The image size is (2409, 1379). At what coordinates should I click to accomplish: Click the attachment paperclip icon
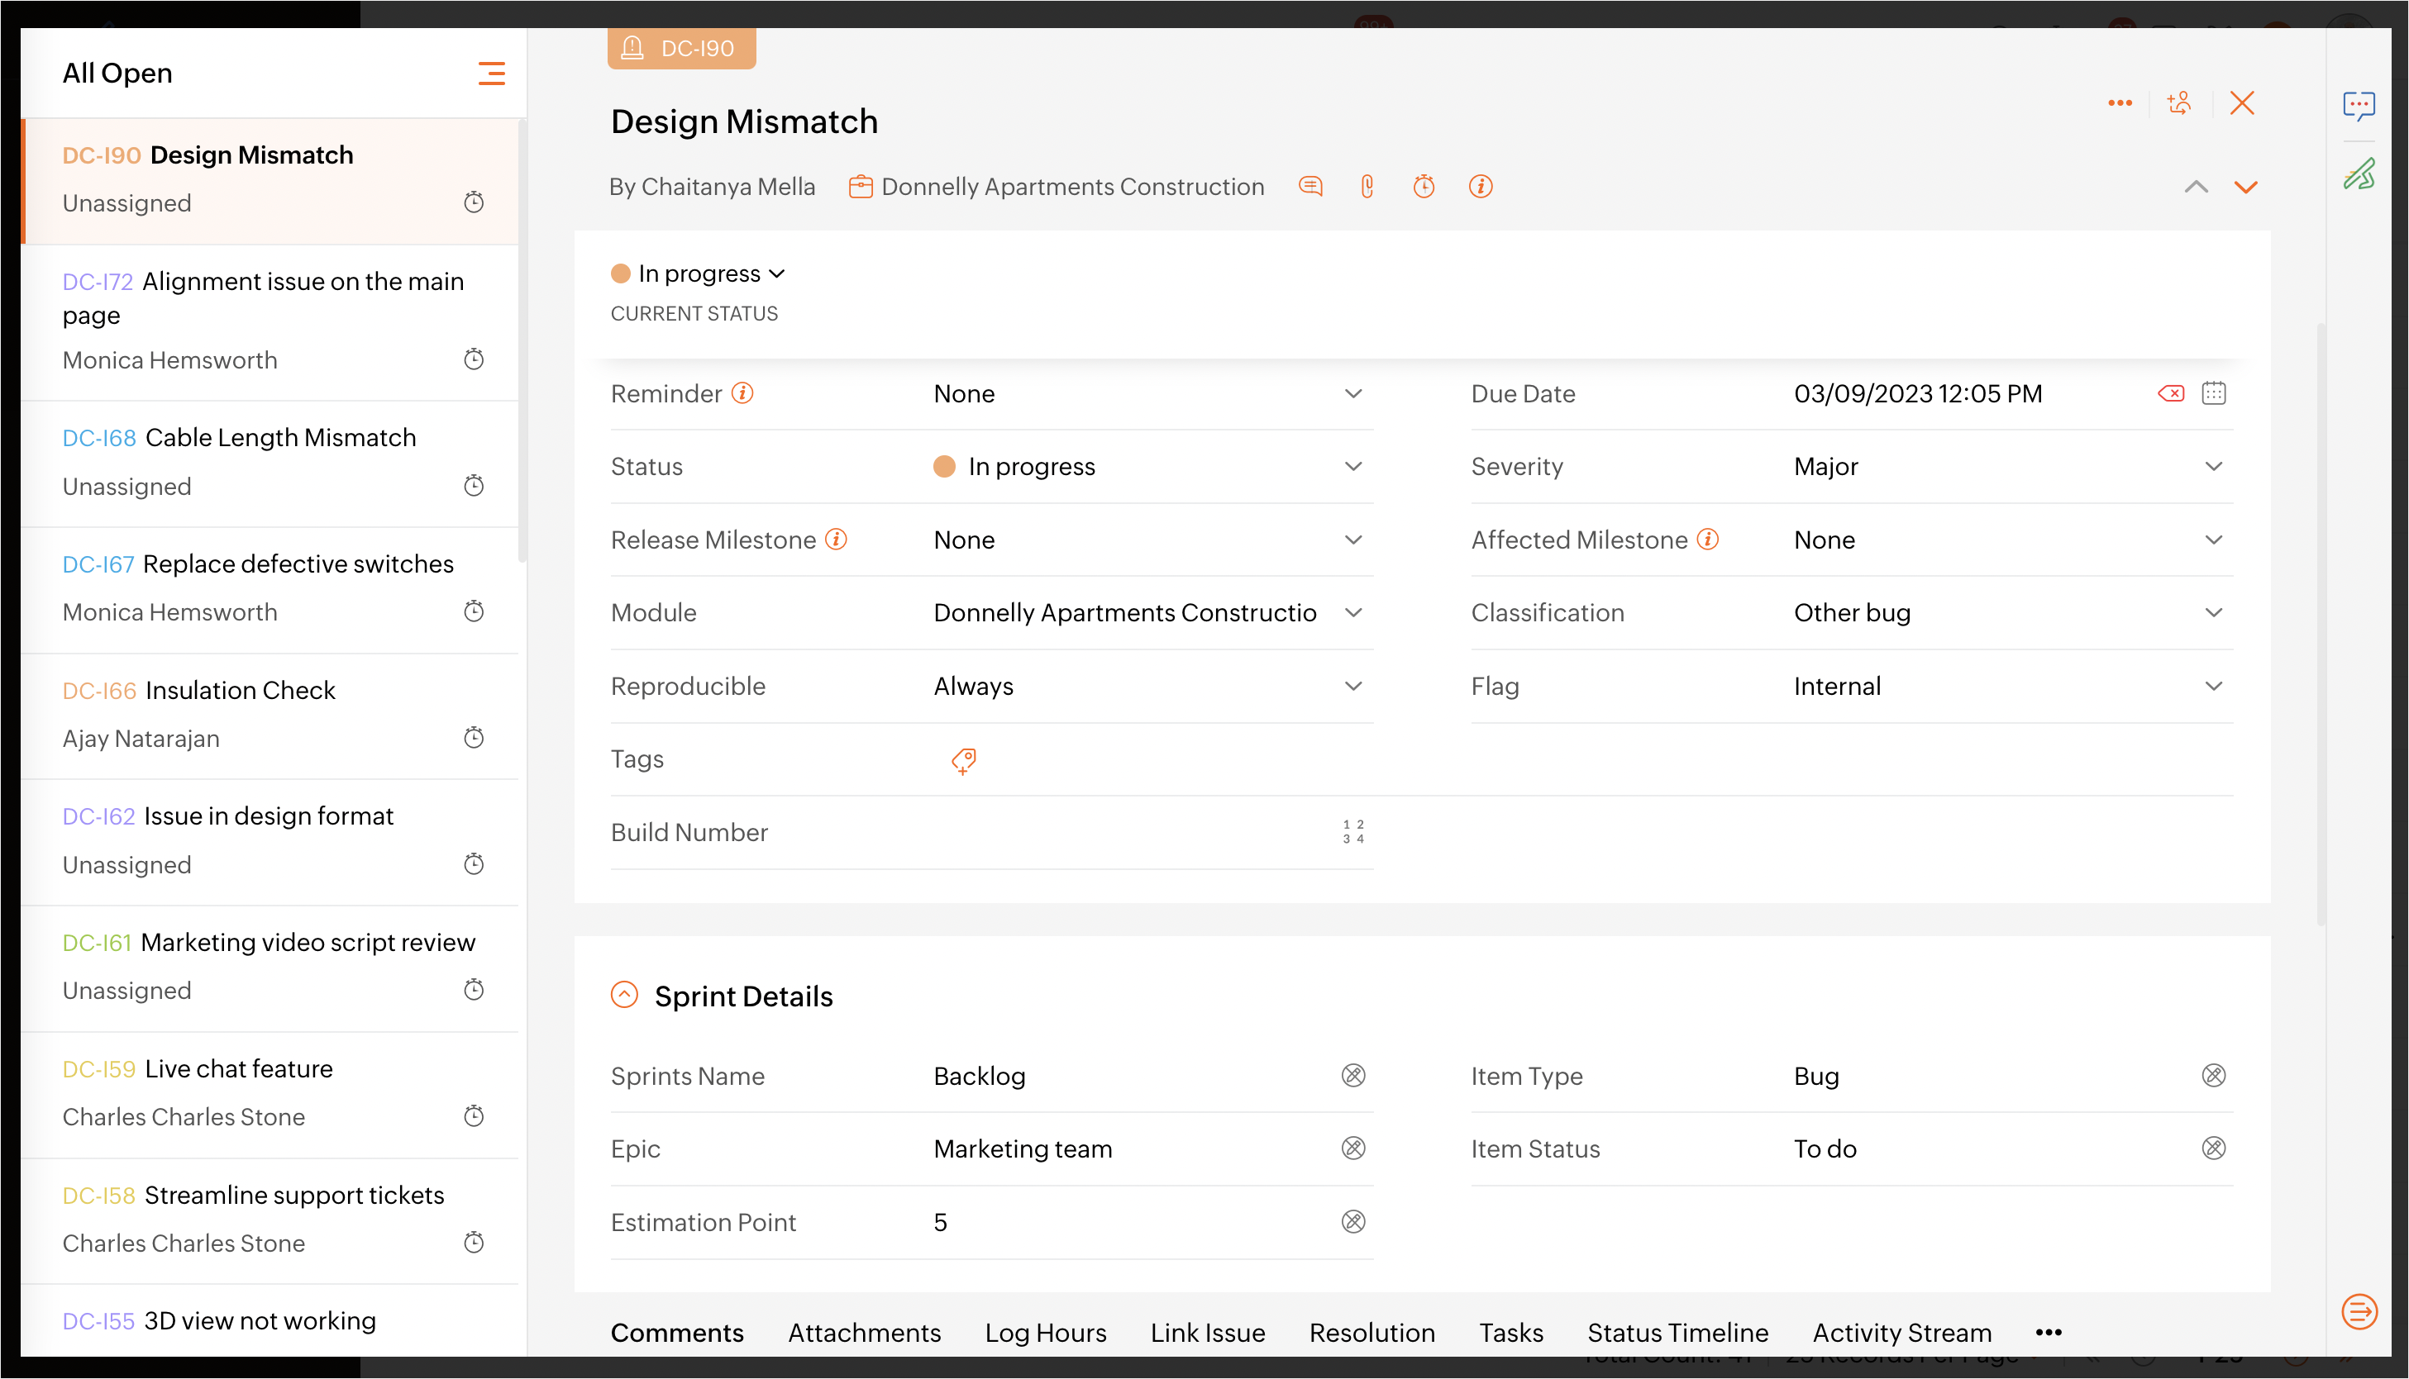point(1367,185)
